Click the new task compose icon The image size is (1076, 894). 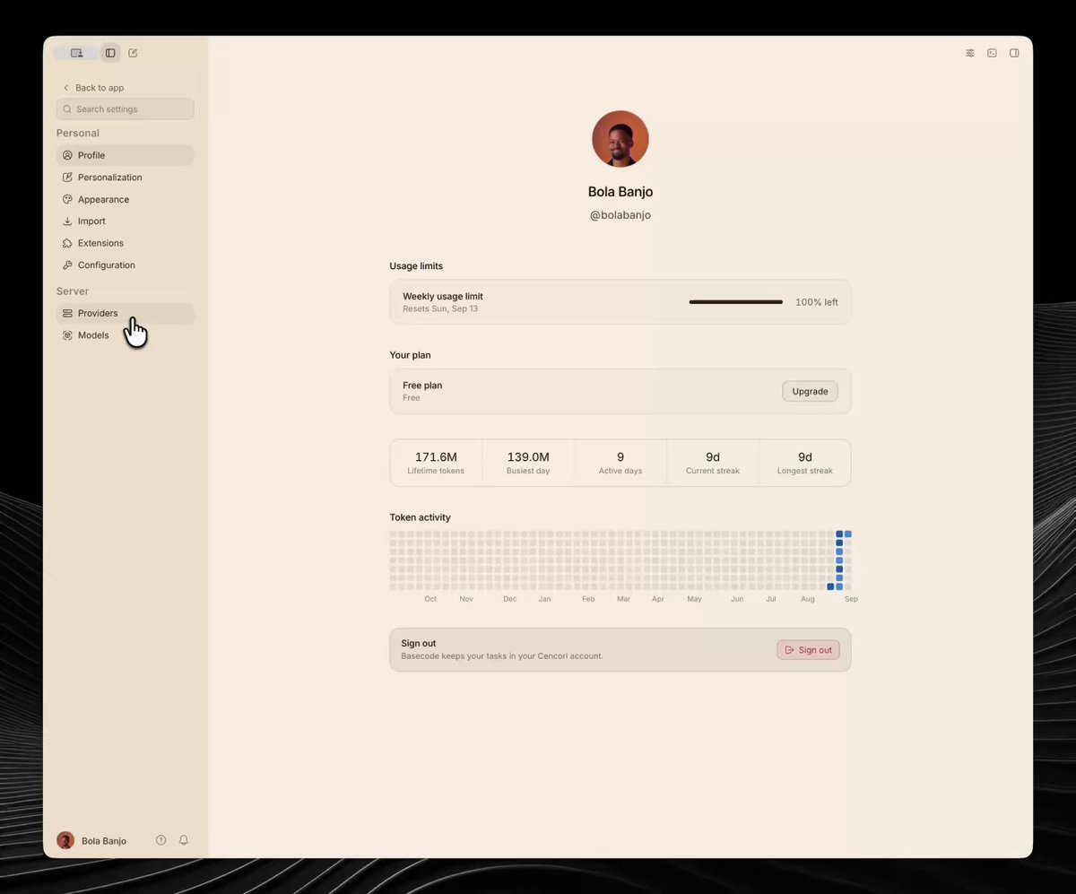(133, 53)
